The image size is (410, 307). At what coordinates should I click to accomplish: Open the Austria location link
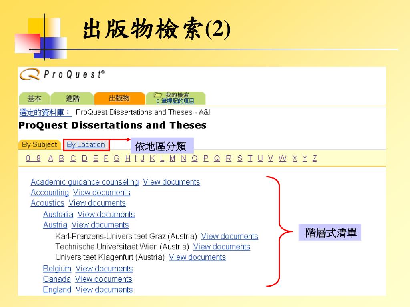tap(55, 225)
